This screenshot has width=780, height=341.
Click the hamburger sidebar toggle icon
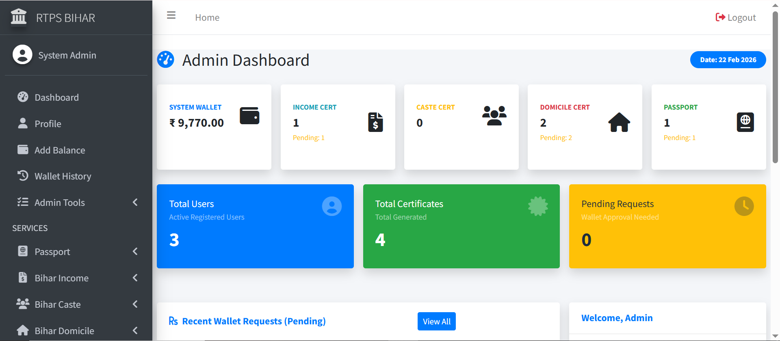(171, 15)
